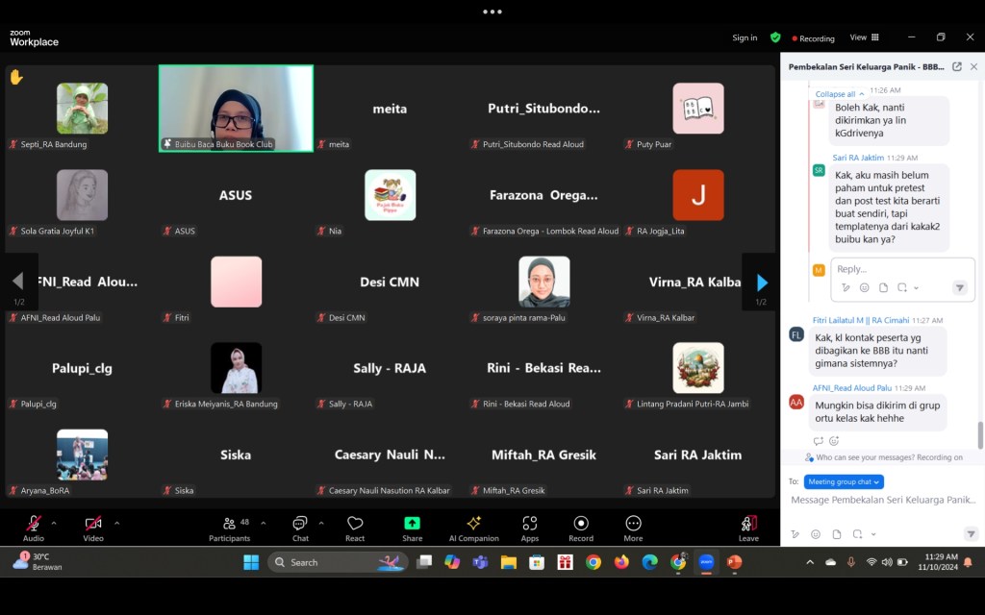Open the View layout menu
Screen dimensions: 985x615
click(864, 37)
